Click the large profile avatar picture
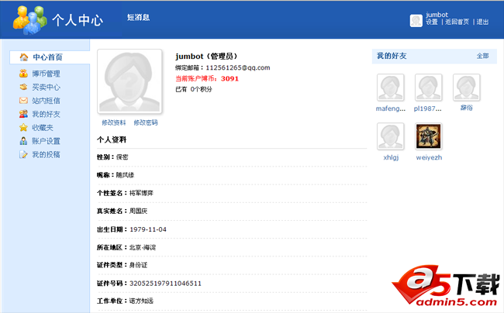Screen dimensions: 504x313 click(129, 81)
